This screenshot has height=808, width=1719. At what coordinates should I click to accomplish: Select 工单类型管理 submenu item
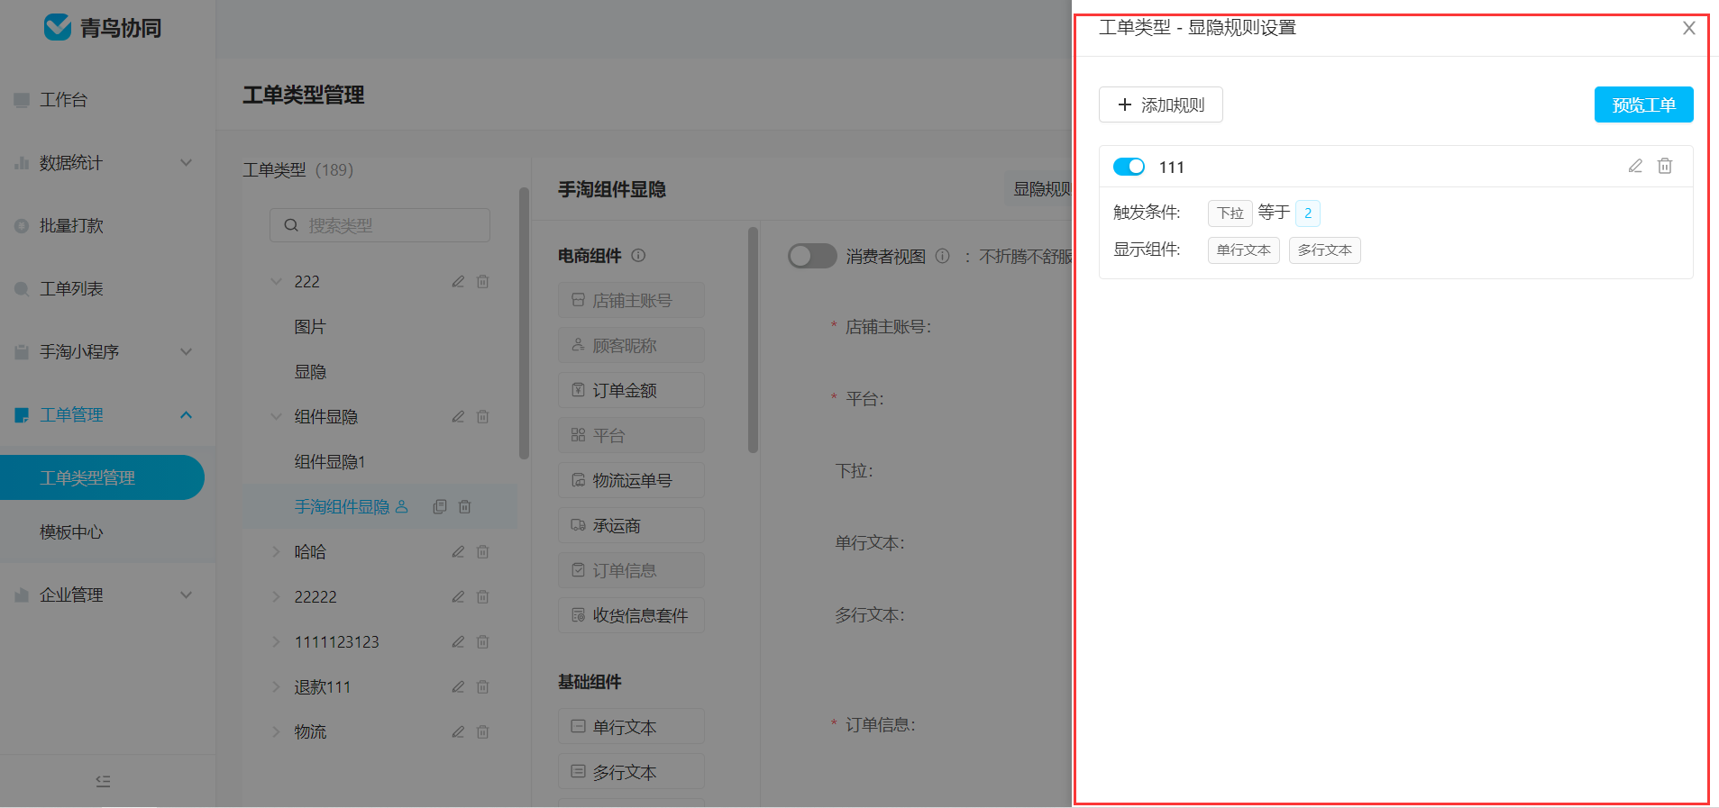[x=102, y=477]
